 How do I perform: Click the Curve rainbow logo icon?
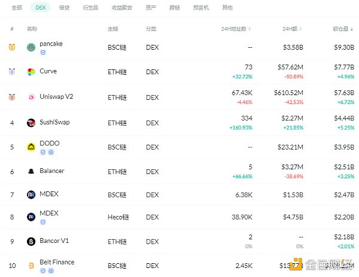click(x=31, y=72)
